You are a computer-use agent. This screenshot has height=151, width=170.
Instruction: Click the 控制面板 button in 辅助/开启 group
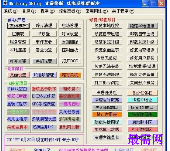tap(70, 50)
